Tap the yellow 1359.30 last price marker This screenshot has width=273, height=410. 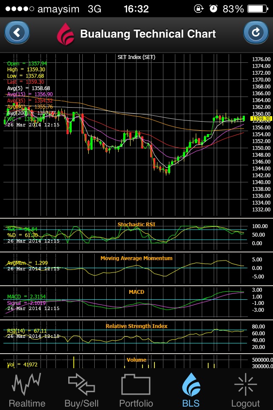(x=260, y=119)
